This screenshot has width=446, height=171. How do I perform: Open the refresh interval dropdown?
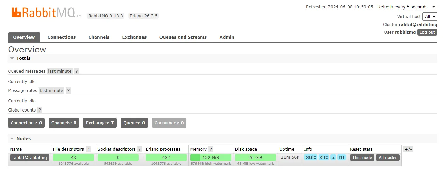(x=406, y=7)
